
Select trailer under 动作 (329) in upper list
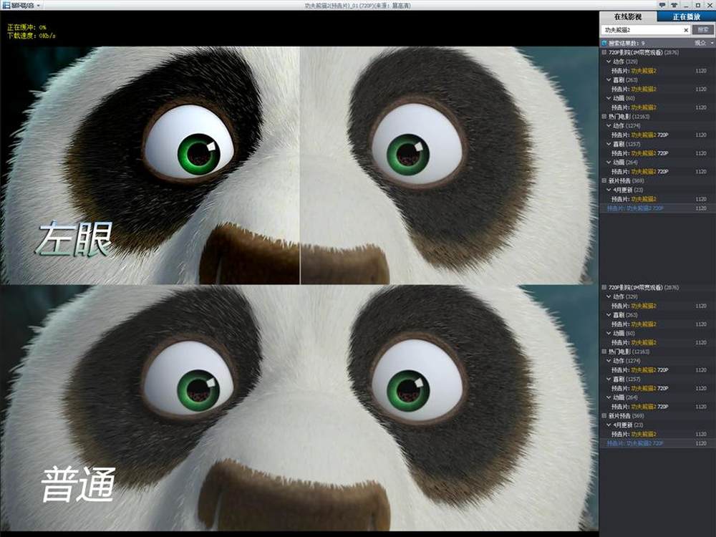coord(657,71)
